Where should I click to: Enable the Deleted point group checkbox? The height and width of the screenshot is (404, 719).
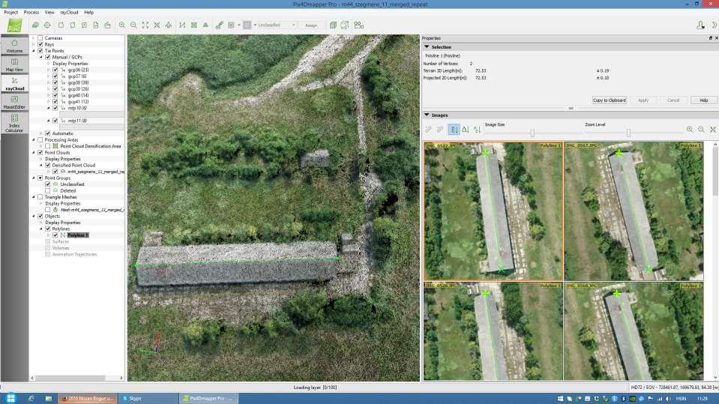pyautogui.click(x=48, y=191)
